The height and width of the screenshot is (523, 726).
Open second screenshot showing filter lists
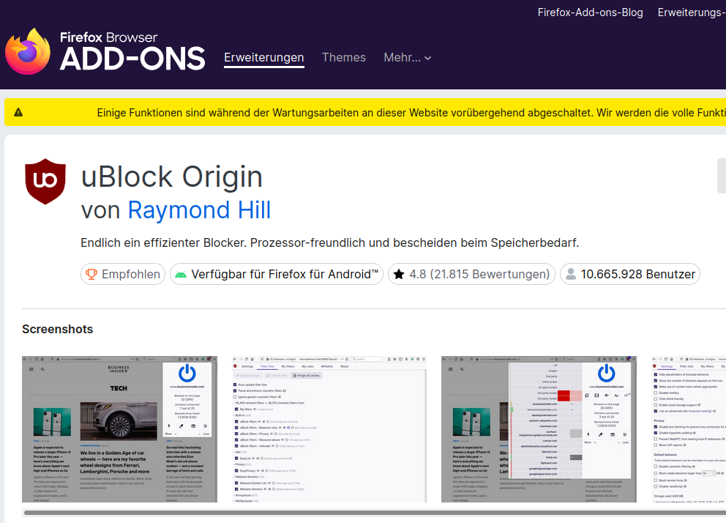[329, 429]
